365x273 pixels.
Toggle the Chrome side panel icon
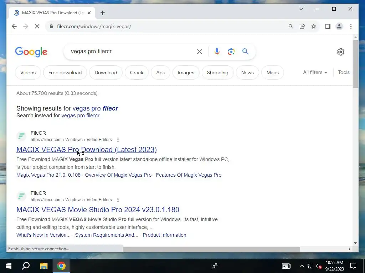pos(328,26)
